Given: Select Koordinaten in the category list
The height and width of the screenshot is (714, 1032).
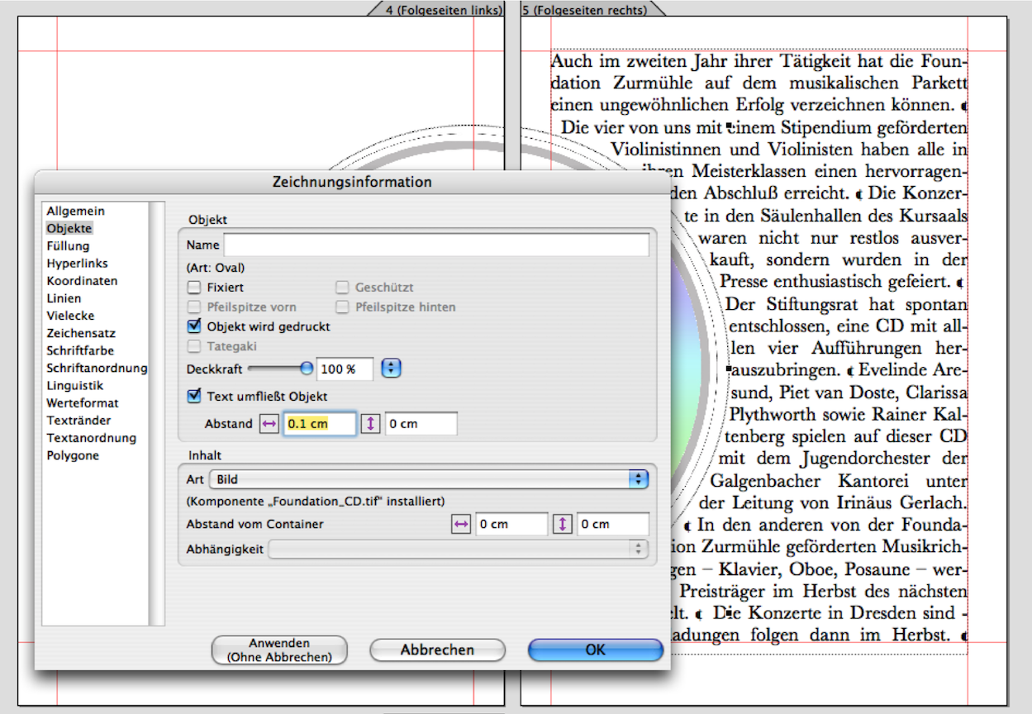Looking at the screenshot, I should [x=82, y=281].
